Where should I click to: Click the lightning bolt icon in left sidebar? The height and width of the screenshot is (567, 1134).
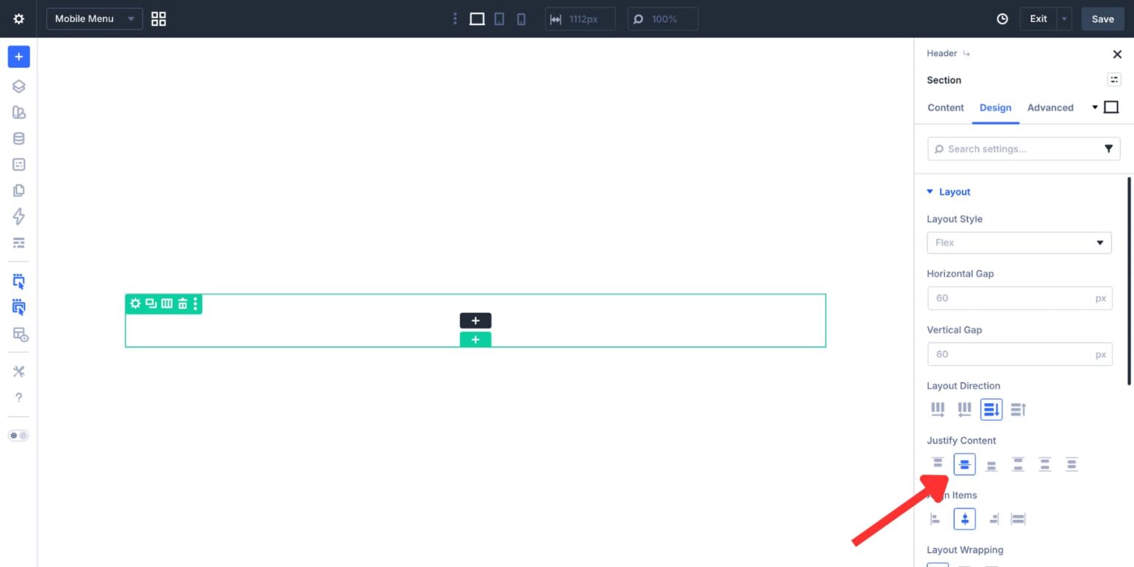pyautogui.click(x=18, y=216)
